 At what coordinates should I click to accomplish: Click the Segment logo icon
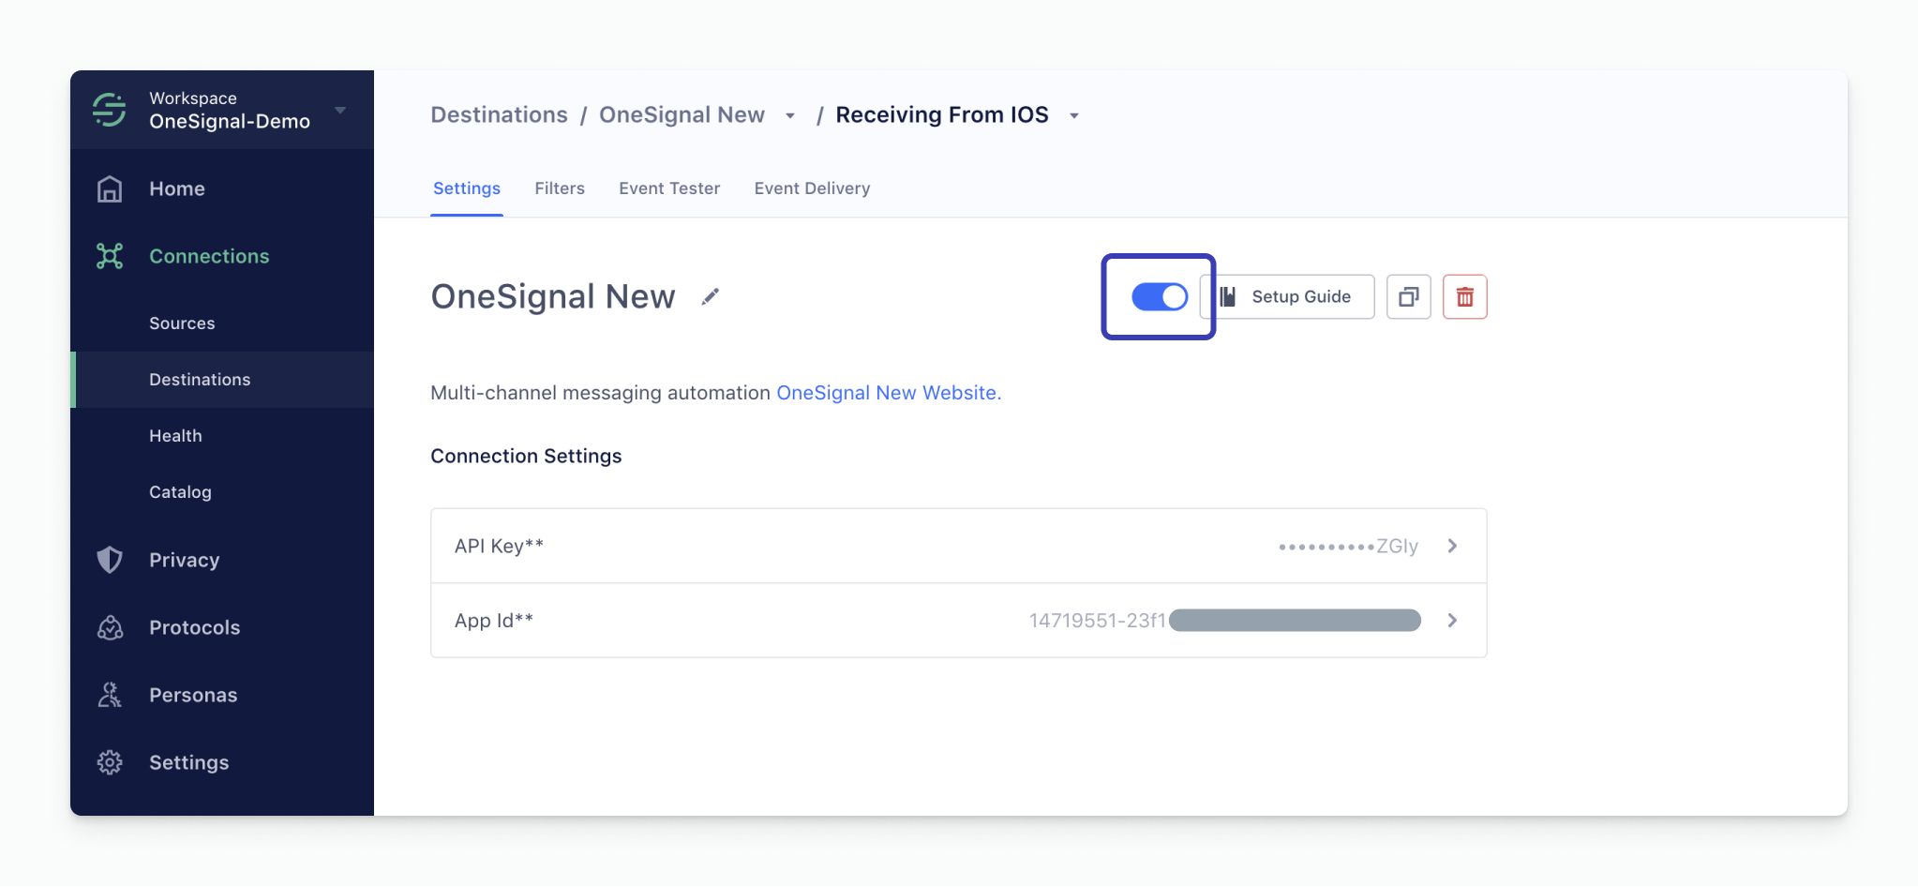pos(110,110)
